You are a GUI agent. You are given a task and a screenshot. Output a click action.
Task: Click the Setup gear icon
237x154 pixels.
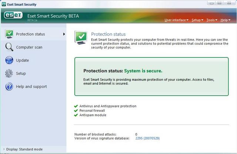(9, 73)
